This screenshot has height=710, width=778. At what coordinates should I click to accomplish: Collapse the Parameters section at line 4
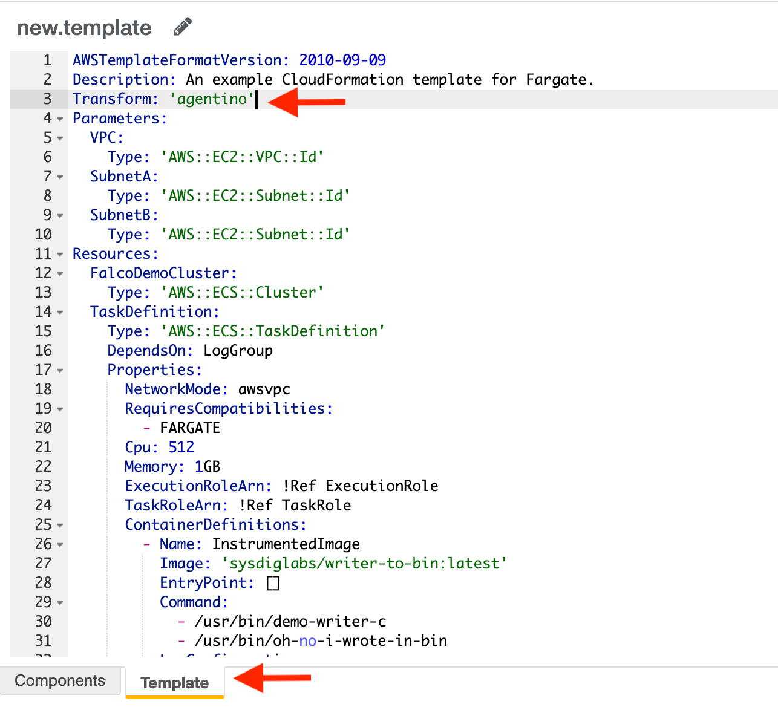pyautogui.click(x=60, y=119)
